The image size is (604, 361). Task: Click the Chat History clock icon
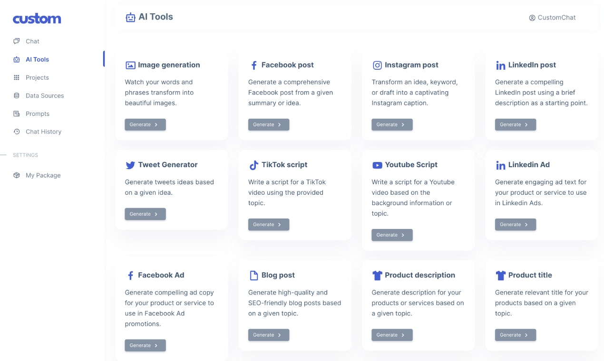[17, 132]
